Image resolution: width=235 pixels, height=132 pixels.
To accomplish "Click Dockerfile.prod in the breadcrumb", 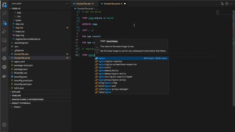I will [85, 8].
